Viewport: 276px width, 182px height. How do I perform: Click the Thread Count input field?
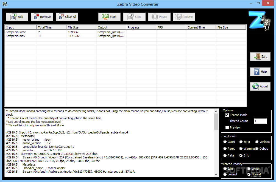(x=260, y=121)
